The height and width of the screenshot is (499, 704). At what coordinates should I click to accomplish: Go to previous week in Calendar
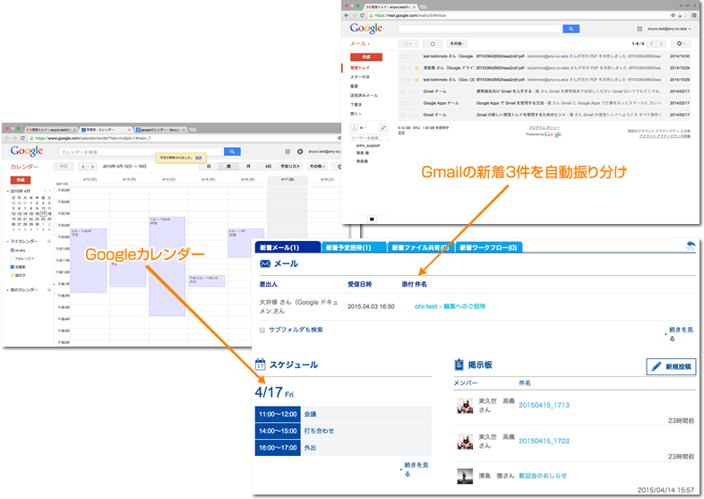[83, 167]
